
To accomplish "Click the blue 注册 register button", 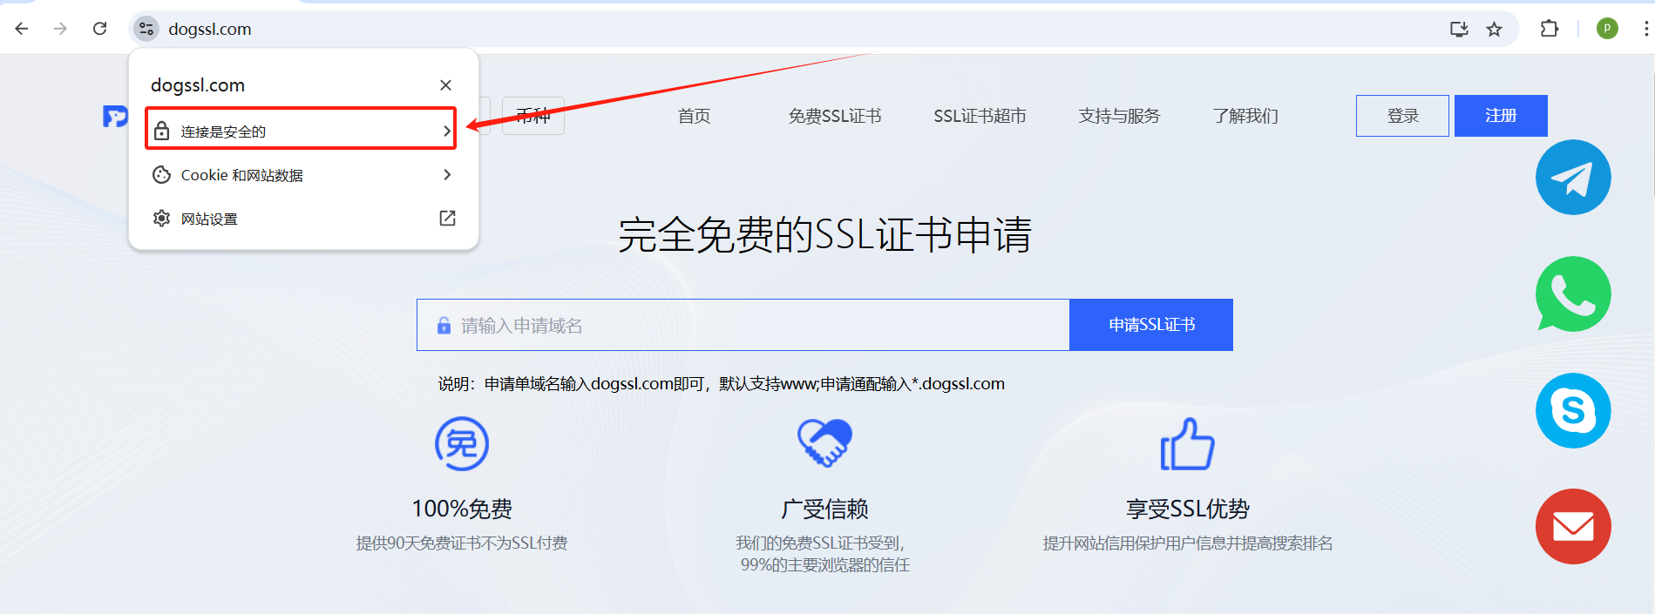I will point(1501,116).
